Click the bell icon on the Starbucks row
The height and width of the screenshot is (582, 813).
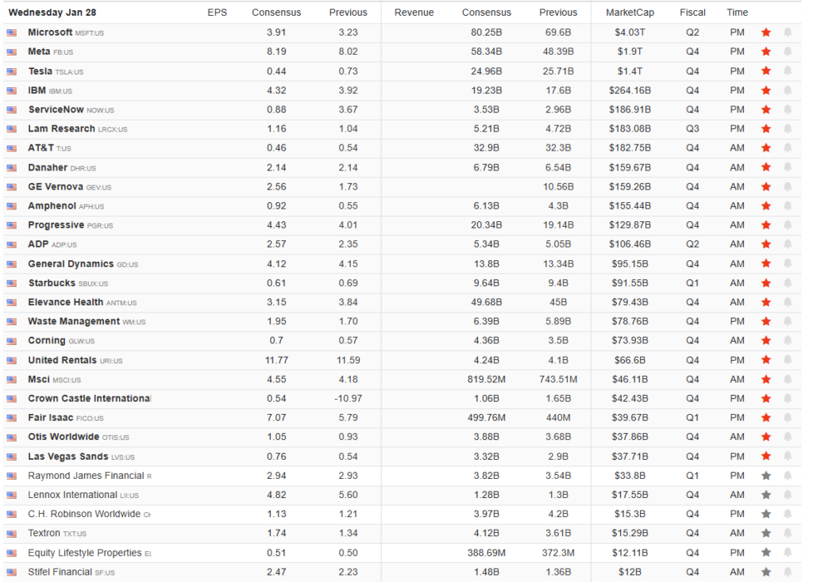[x=788, y=282]
